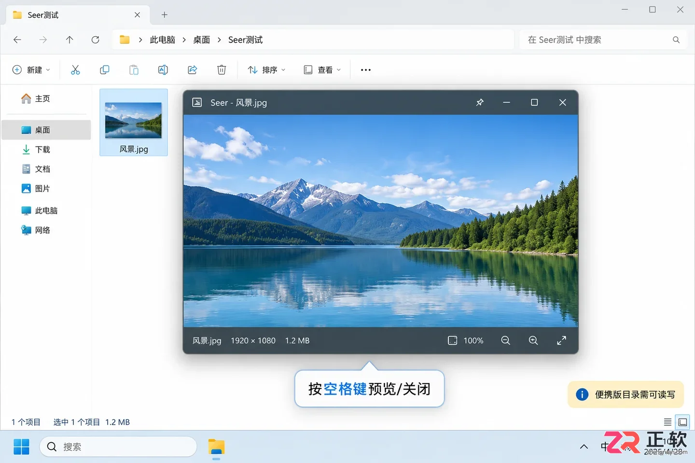The width and height of the screenshot is (695, 463).
Task: Open 网络 in the navigation pane
Action: tap(46, 230)
